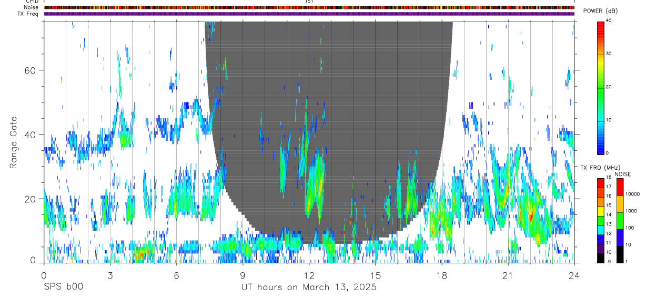Click the hour 21 tick on the UT axis

[x=508, y=275]
